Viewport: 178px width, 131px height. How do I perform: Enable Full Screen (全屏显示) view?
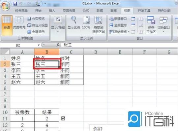coord(36,32)
